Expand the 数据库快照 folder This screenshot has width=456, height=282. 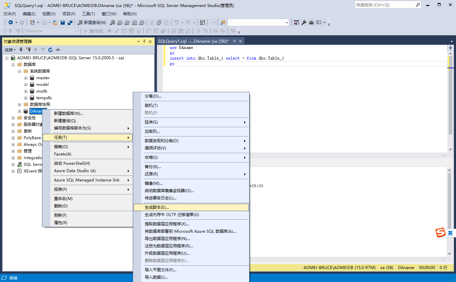point(19,105)
